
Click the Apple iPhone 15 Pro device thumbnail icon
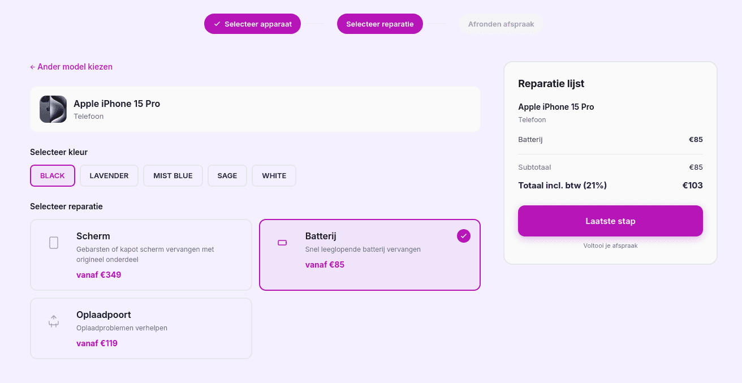[x=53, y=109]
